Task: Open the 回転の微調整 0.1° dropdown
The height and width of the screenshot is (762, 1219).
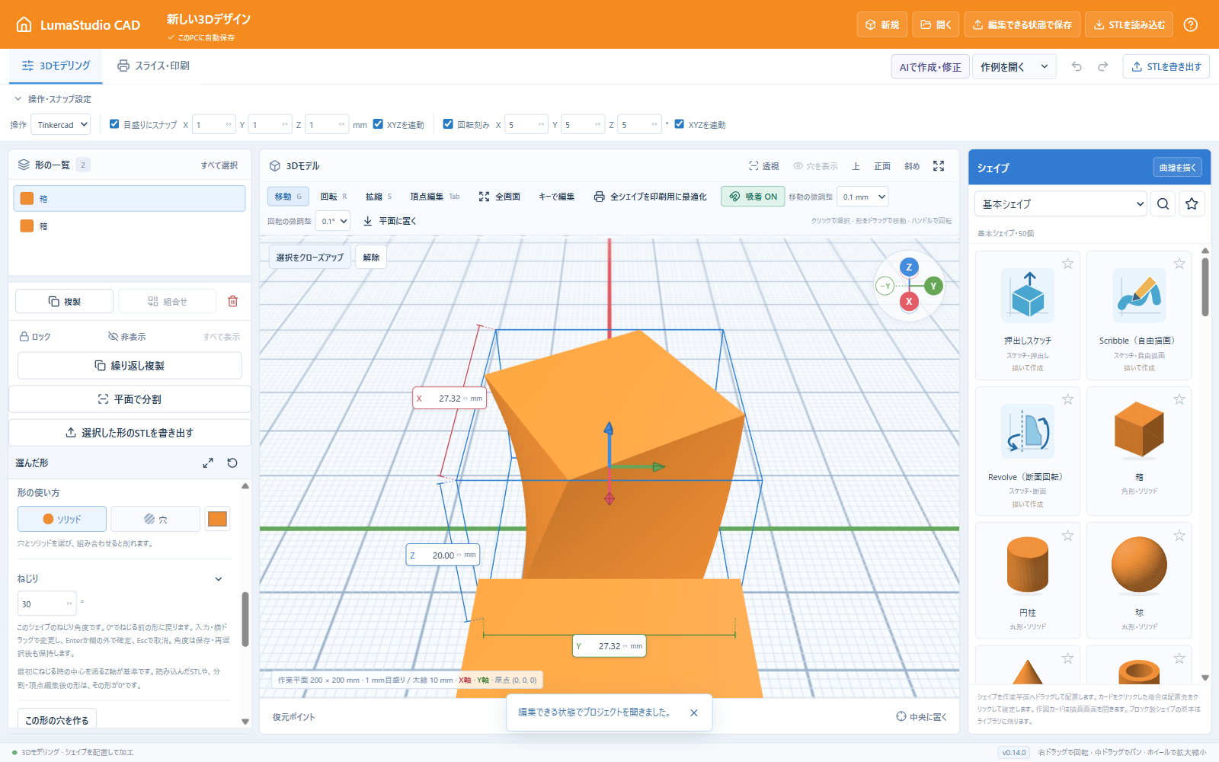Action: (x=333, y=221)
